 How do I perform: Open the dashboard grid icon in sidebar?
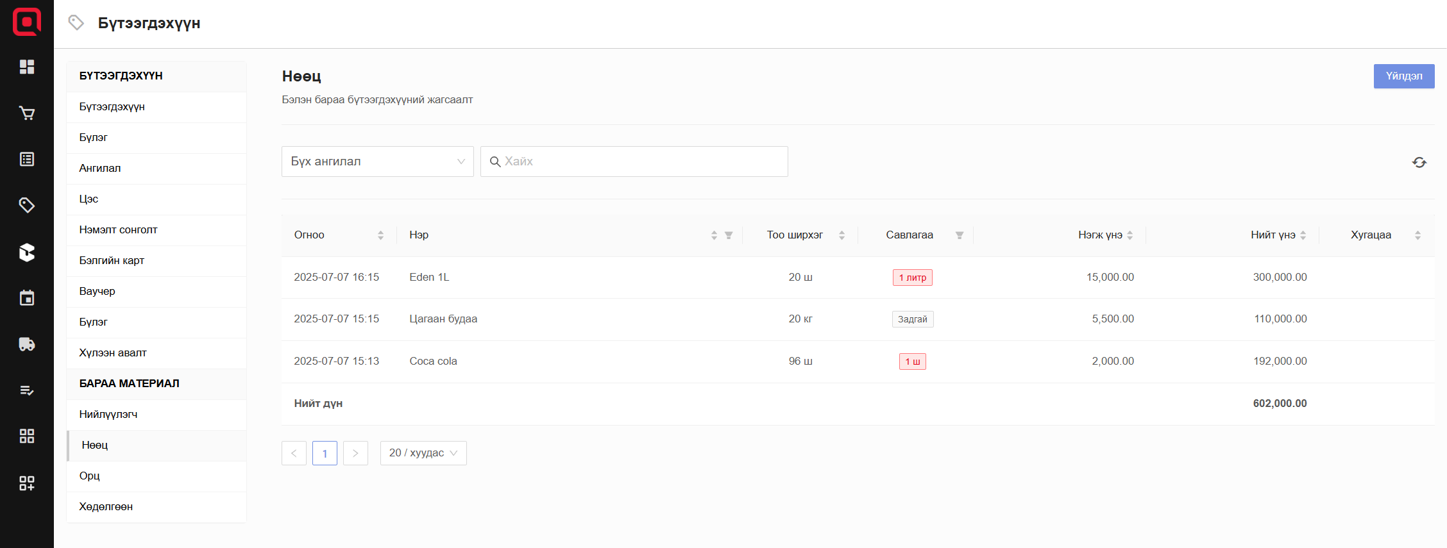coord(27,67)
